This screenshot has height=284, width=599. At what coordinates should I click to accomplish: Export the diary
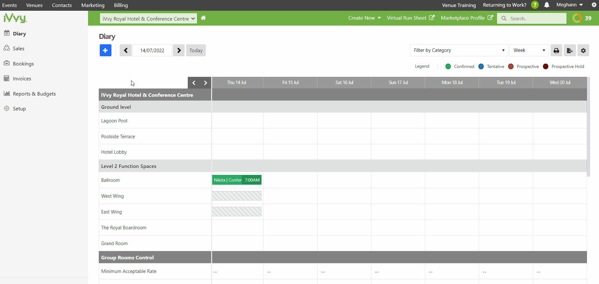coord(570,50)
